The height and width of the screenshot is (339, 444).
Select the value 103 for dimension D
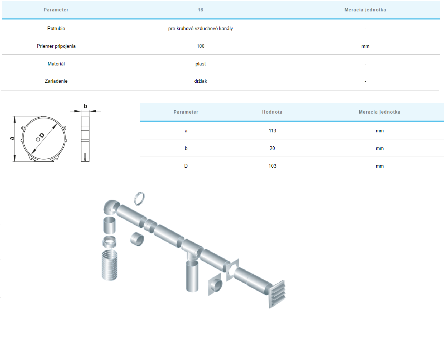coord(272,166)
